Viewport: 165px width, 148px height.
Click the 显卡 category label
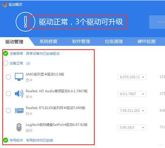29,80
